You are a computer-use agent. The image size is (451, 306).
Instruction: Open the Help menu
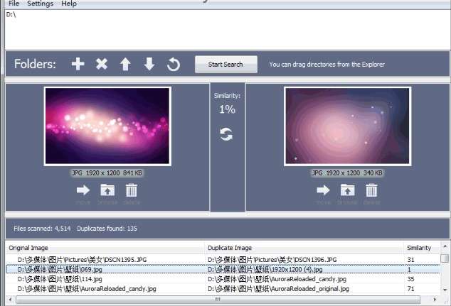tap(69, 4)
